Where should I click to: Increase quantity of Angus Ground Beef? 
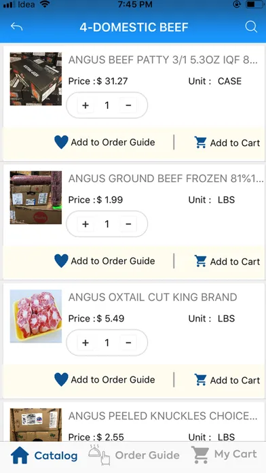tap(85, 224)
